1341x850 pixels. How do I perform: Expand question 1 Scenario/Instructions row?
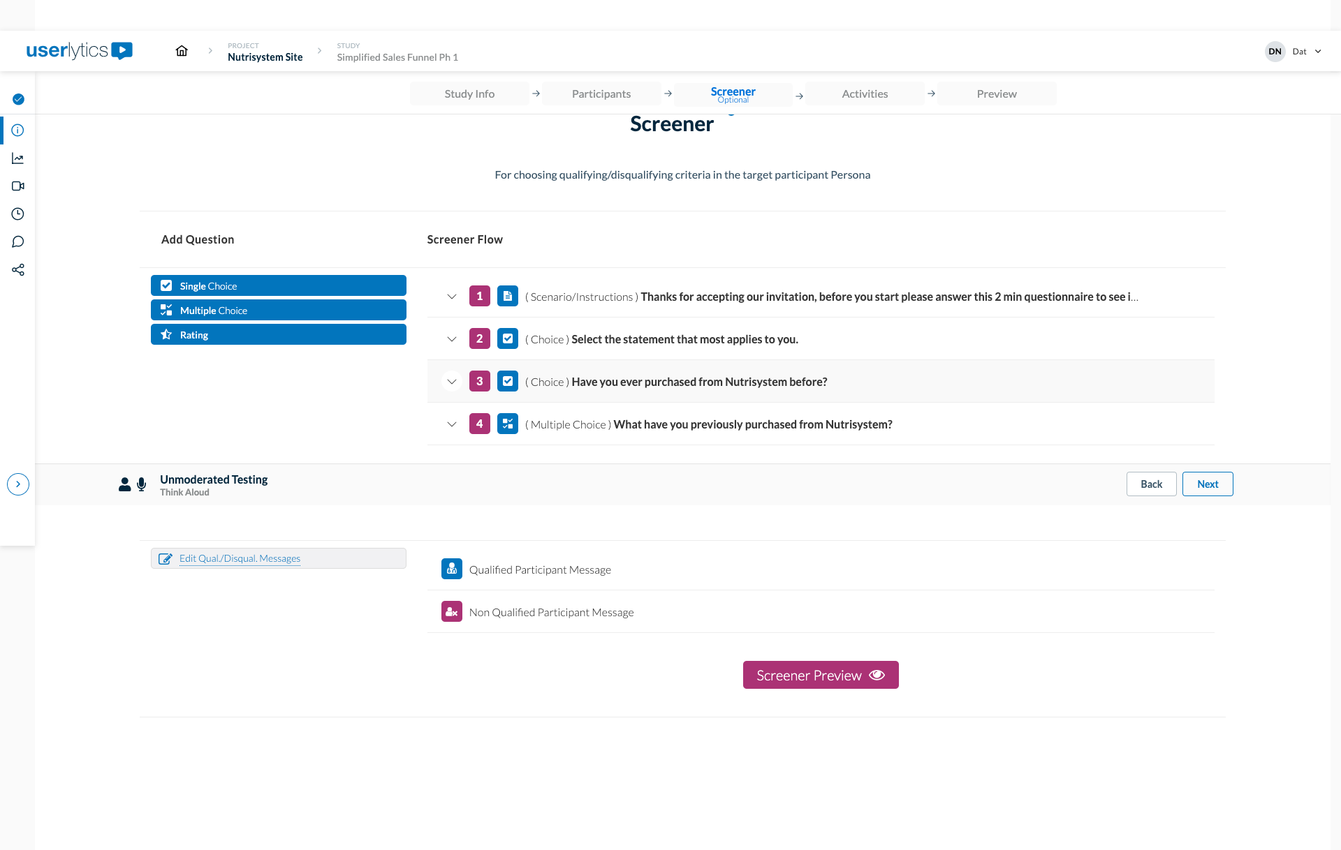(452, 297)
